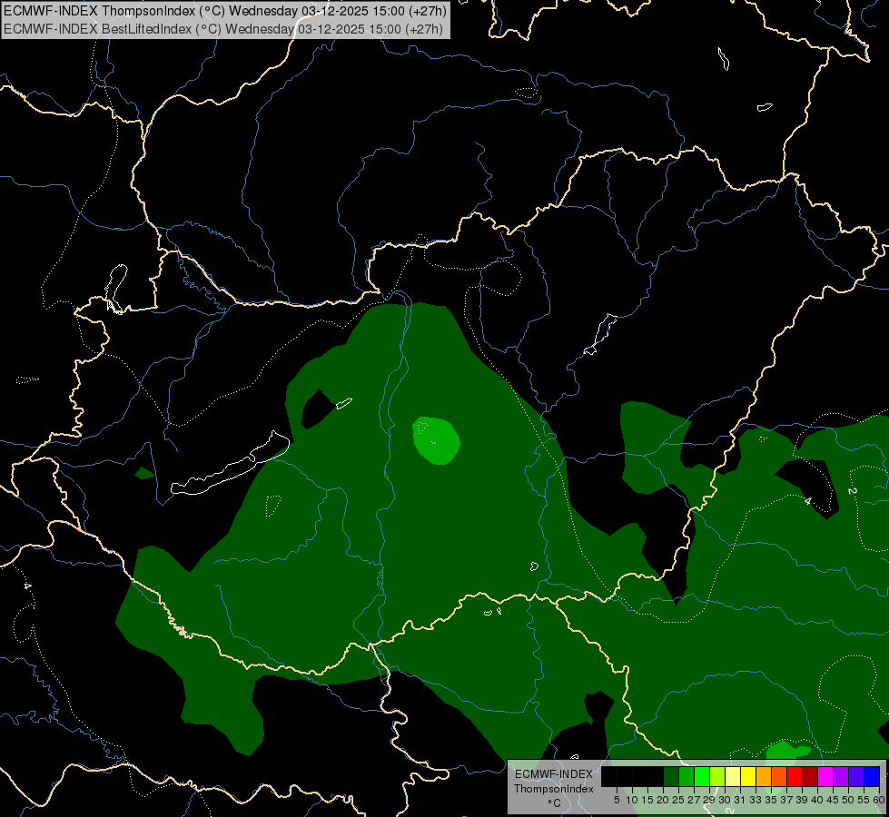Select the medium green 25-27 legend swatch
This screenshot has height=817, width=889.
(687, 776)
